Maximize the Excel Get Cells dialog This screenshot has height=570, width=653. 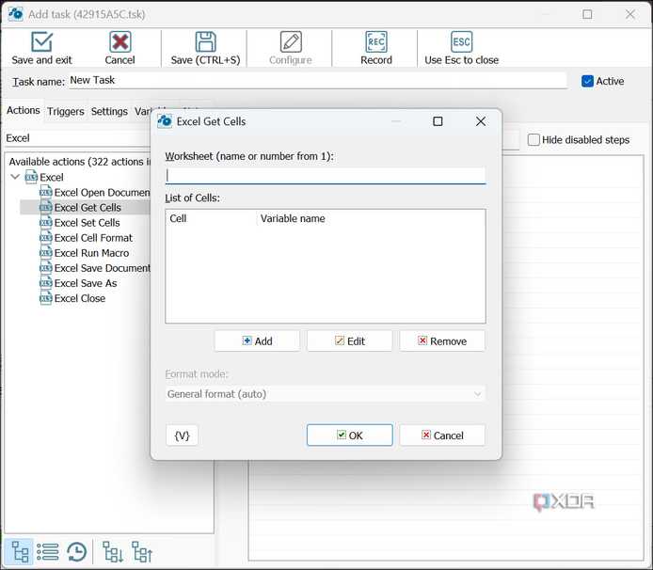point(438,121)
